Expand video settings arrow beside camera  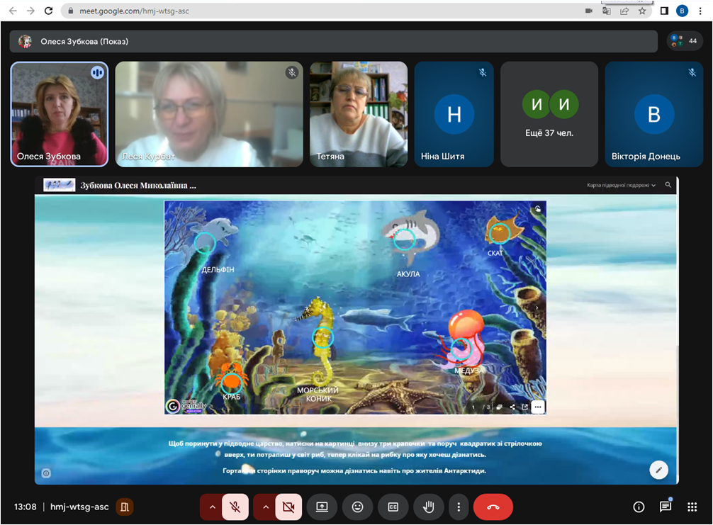264,507
